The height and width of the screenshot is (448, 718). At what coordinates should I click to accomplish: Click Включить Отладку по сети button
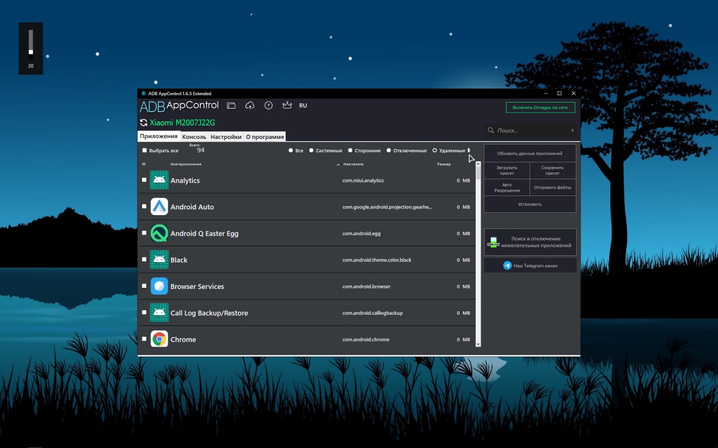540,107
